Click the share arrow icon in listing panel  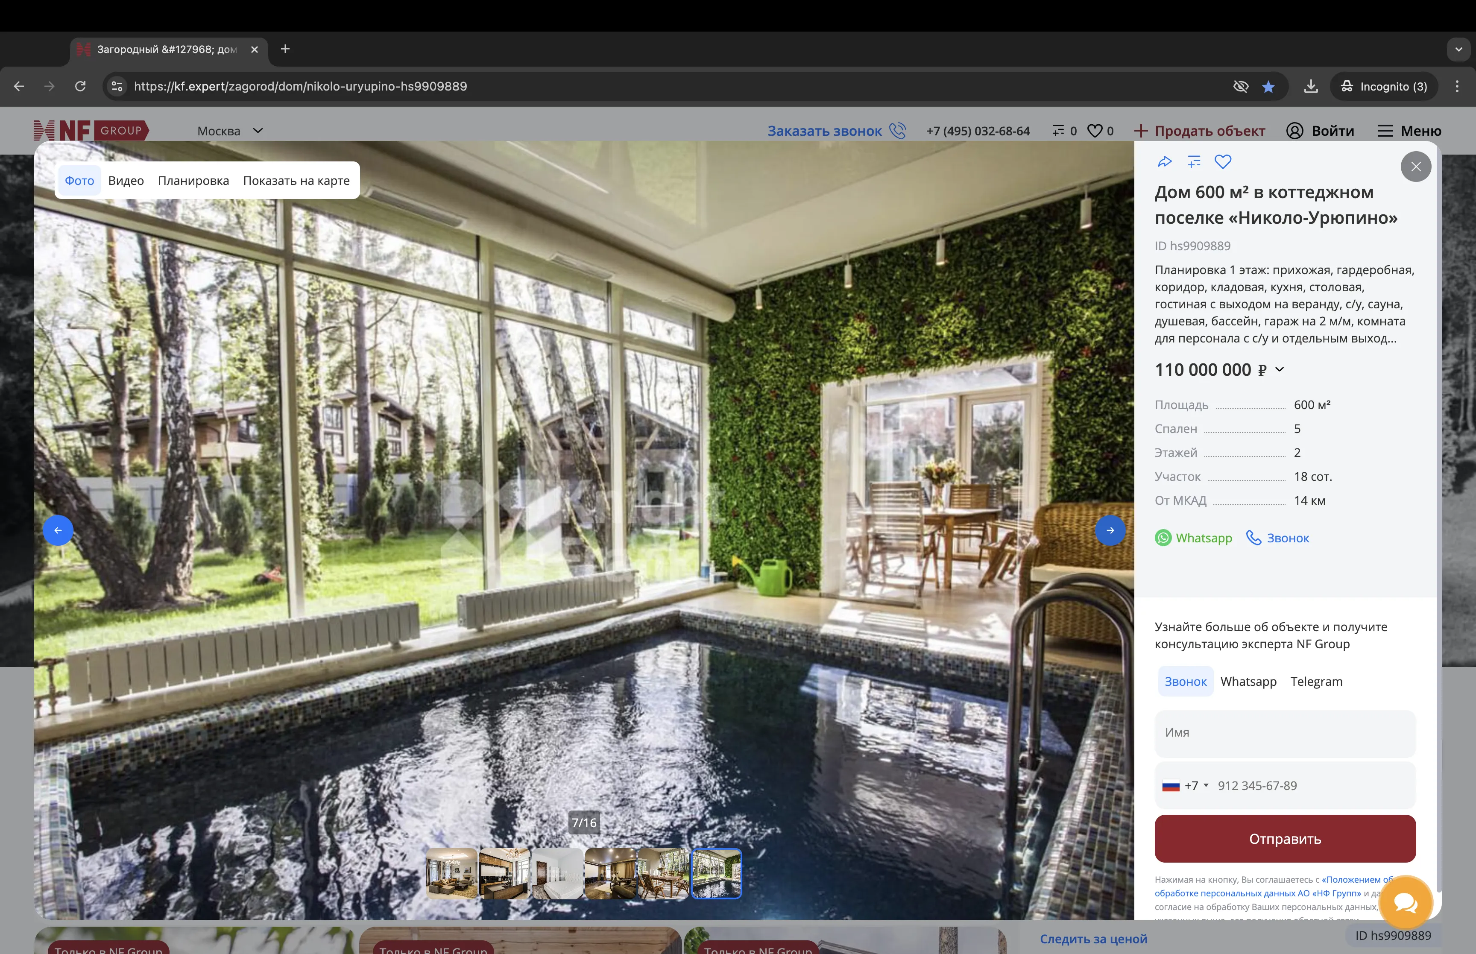click(1165, 162)
